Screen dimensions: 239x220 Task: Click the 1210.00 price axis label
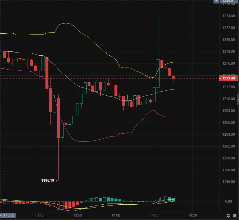(229, 99)
